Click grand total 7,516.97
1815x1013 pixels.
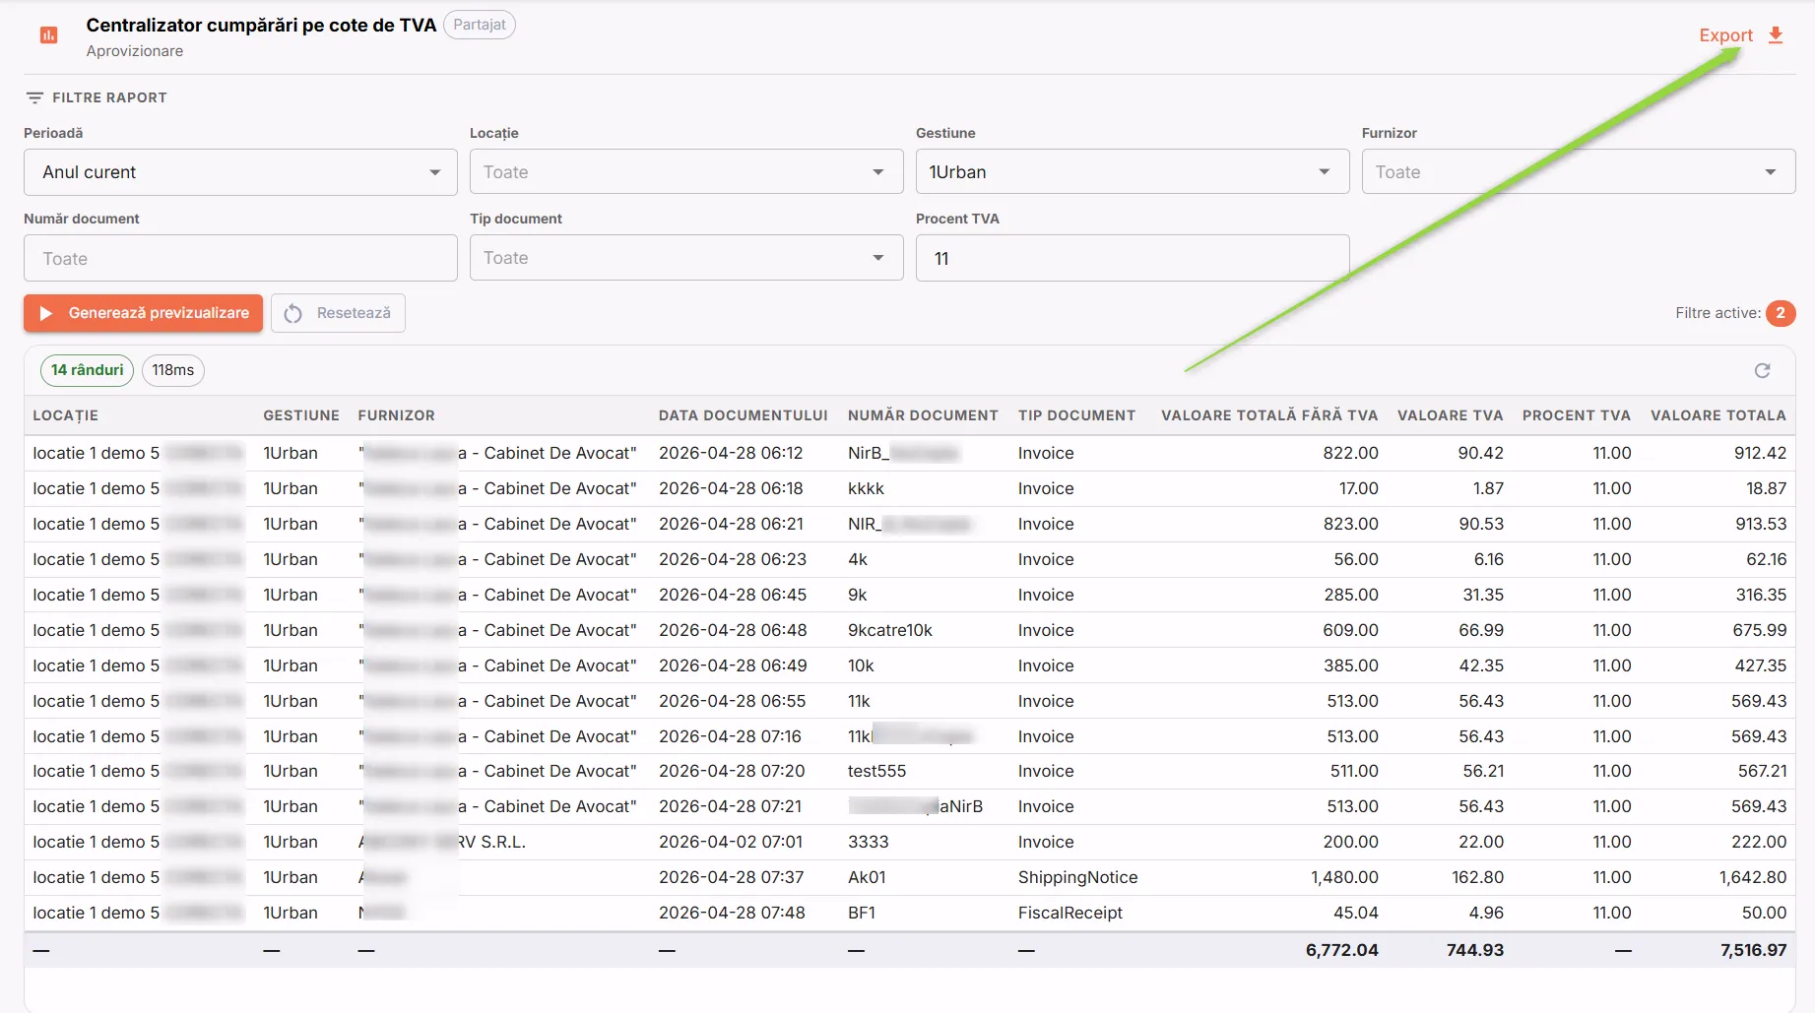1754,950
